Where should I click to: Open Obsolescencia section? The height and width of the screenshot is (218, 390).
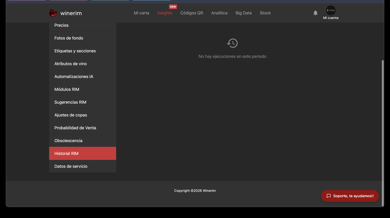(83, 141)
